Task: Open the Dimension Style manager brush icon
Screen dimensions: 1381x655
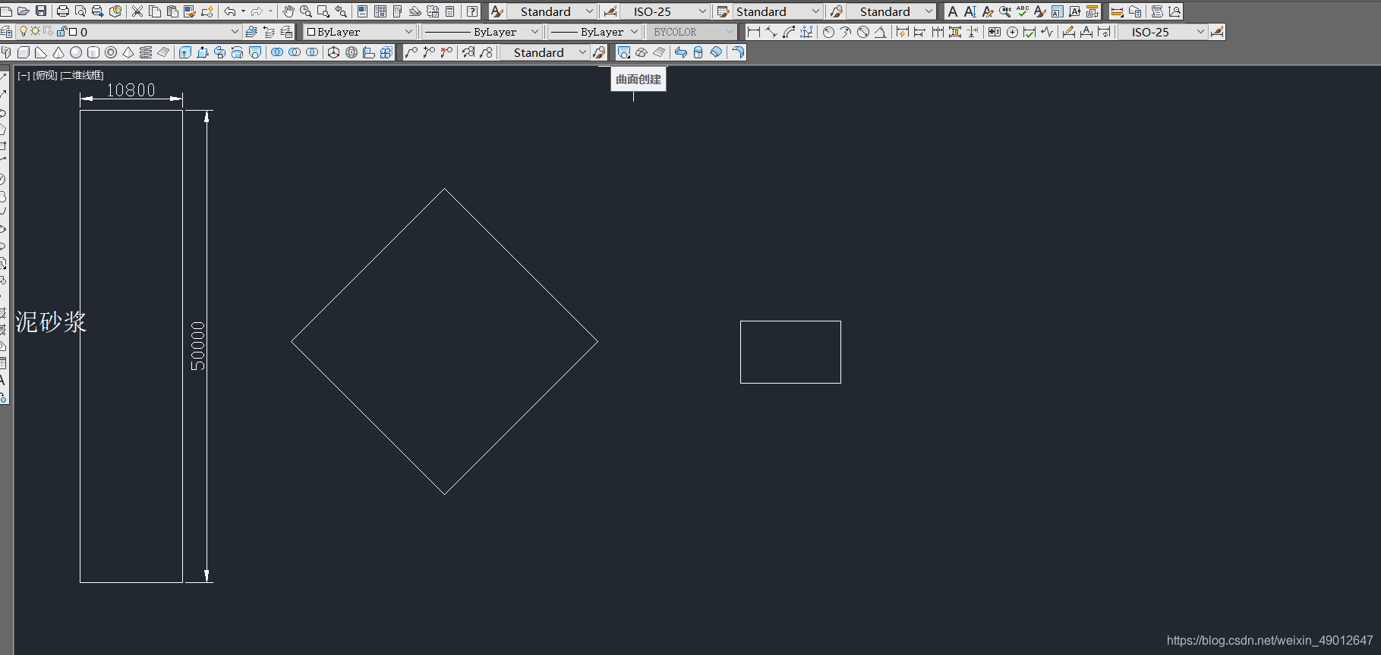Action: (x=610, y=11)
